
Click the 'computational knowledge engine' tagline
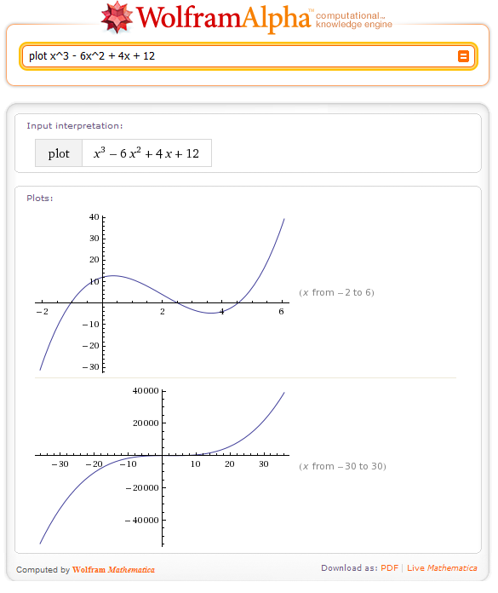pyautogui.click(x=354, y=20)
